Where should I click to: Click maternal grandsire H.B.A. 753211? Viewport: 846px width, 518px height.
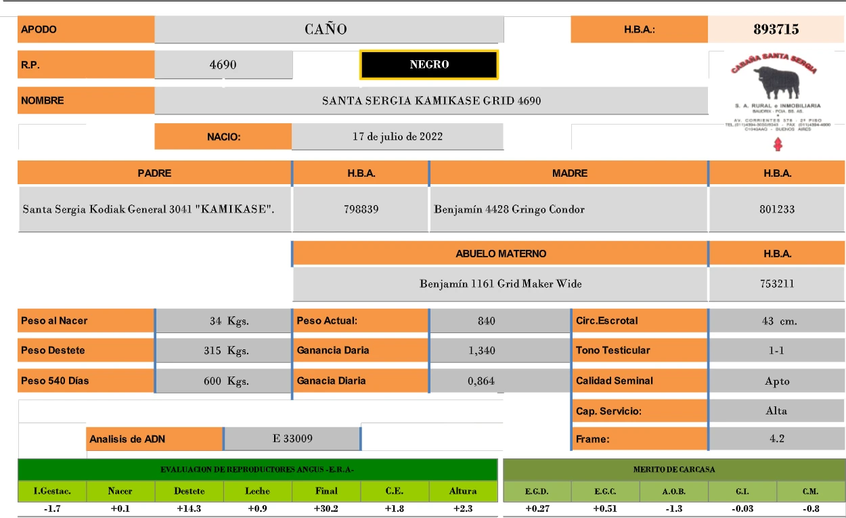(777, 284)
